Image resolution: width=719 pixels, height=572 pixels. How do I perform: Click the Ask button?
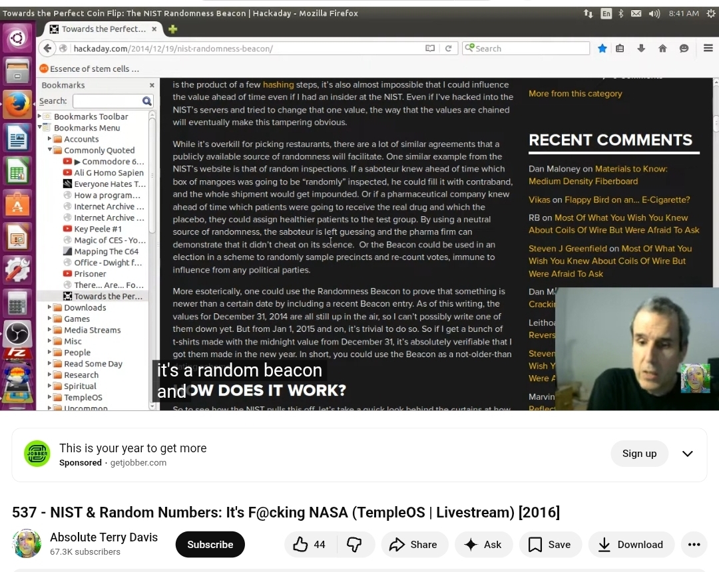pyautogui.click(x=483, y=545)
